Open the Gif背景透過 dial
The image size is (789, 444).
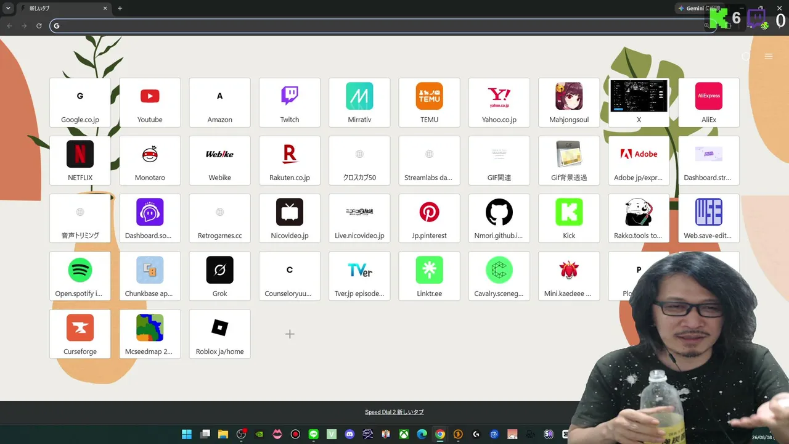pyautogui.click(x=569, y=160)
